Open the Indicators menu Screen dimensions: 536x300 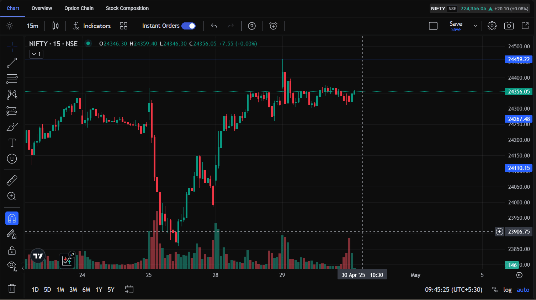[x=92, y=26]
